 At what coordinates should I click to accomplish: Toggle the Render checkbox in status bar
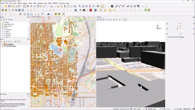click(177, 109)
